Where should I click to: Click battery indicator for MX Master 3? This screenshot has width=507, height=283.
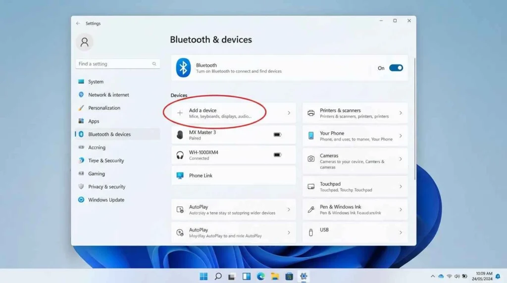click(277, 135)
